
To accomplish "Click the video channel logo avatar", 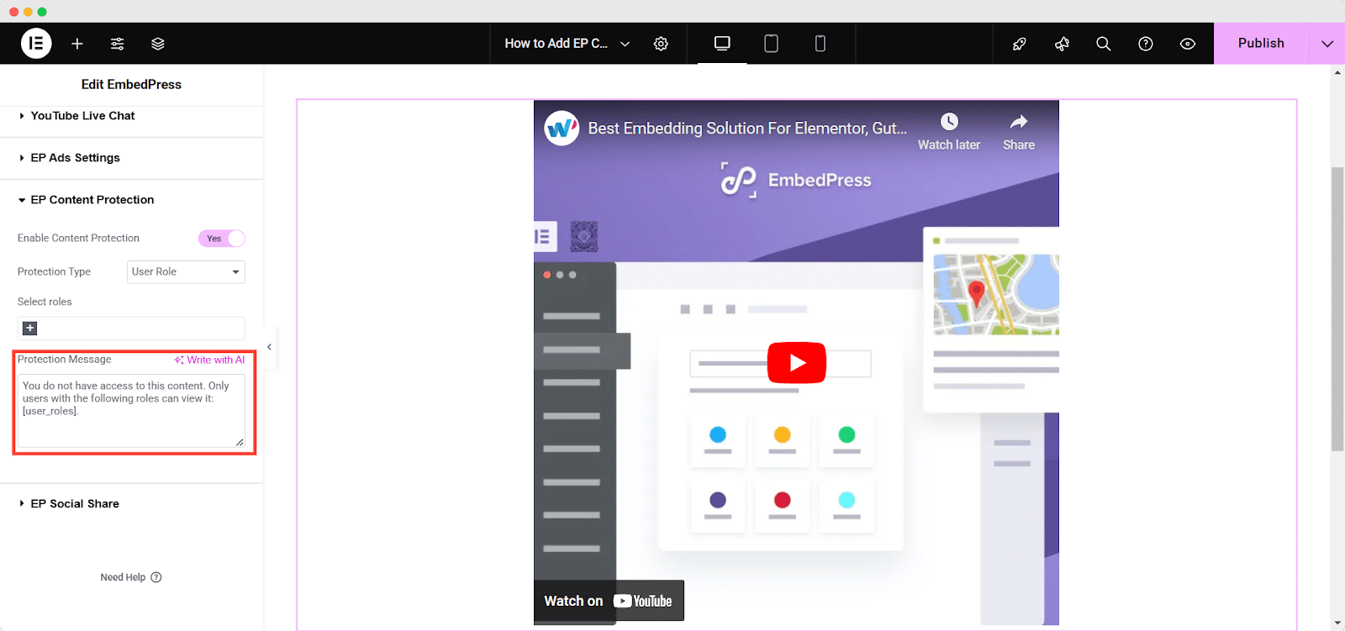I will 562,129.
